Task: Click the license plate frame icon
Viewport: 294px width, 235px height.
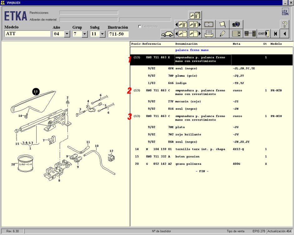Action: coord(209,24)
